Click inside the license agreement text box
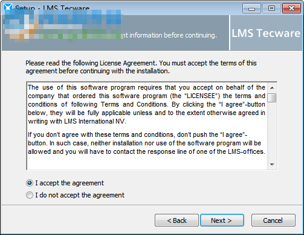Screen dimensions: 304x235 tap(147, 126)
